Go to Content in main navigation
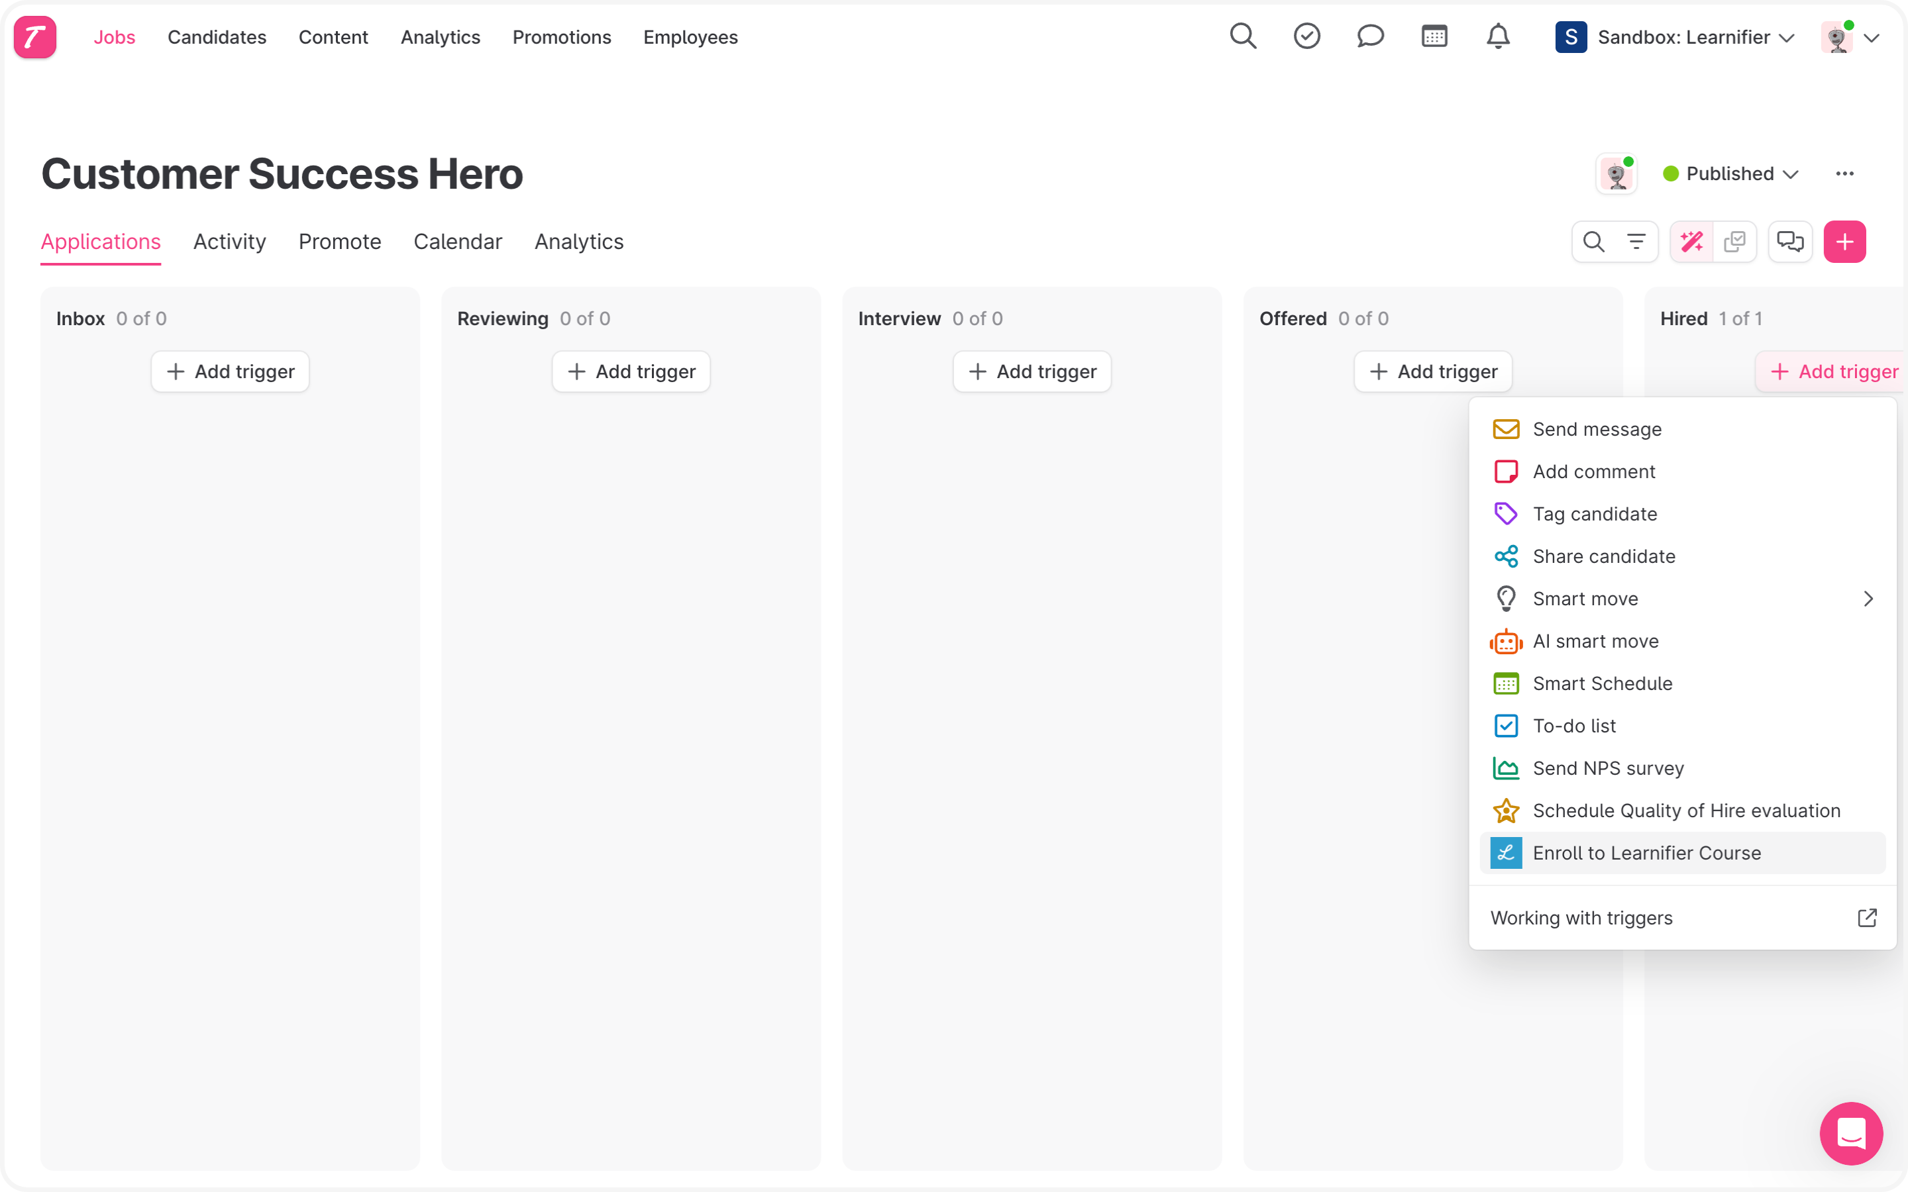This screenshot has height=1192, width=1908. point(333,37)
